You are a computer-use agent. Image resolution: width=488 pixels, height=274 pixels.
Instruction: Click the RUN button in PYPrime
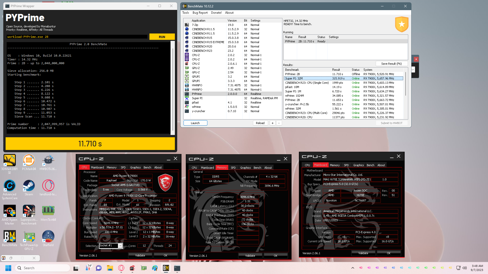[162, 37]
